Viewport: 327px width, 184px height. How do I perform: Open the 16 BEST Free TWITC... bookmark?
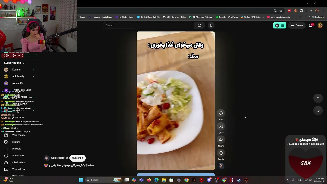point(148,17)
